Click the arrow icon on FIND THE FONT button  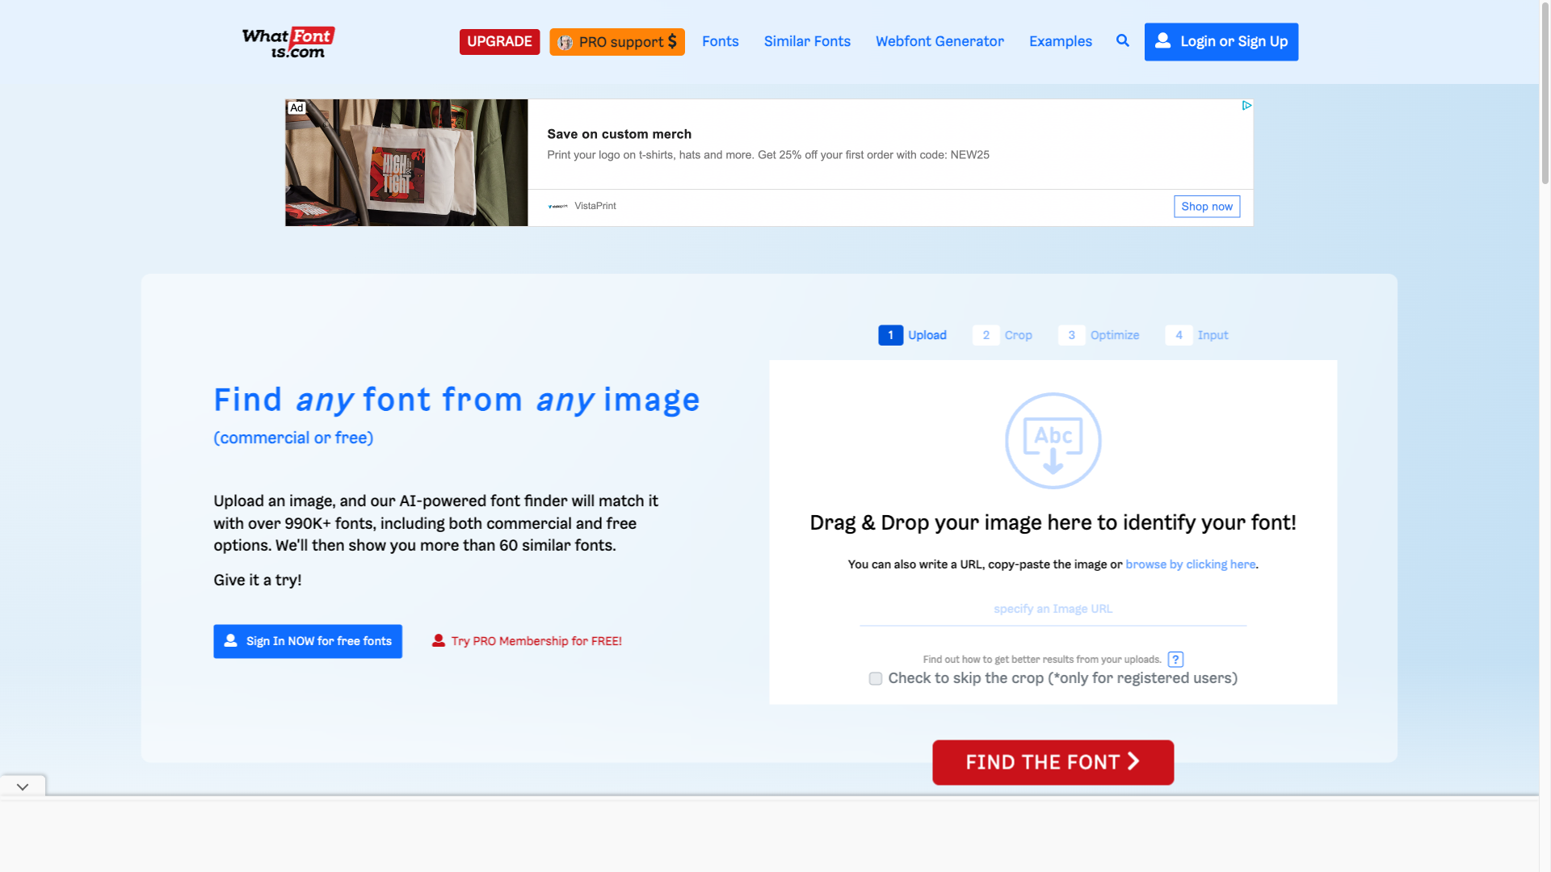coord(1134,762)
